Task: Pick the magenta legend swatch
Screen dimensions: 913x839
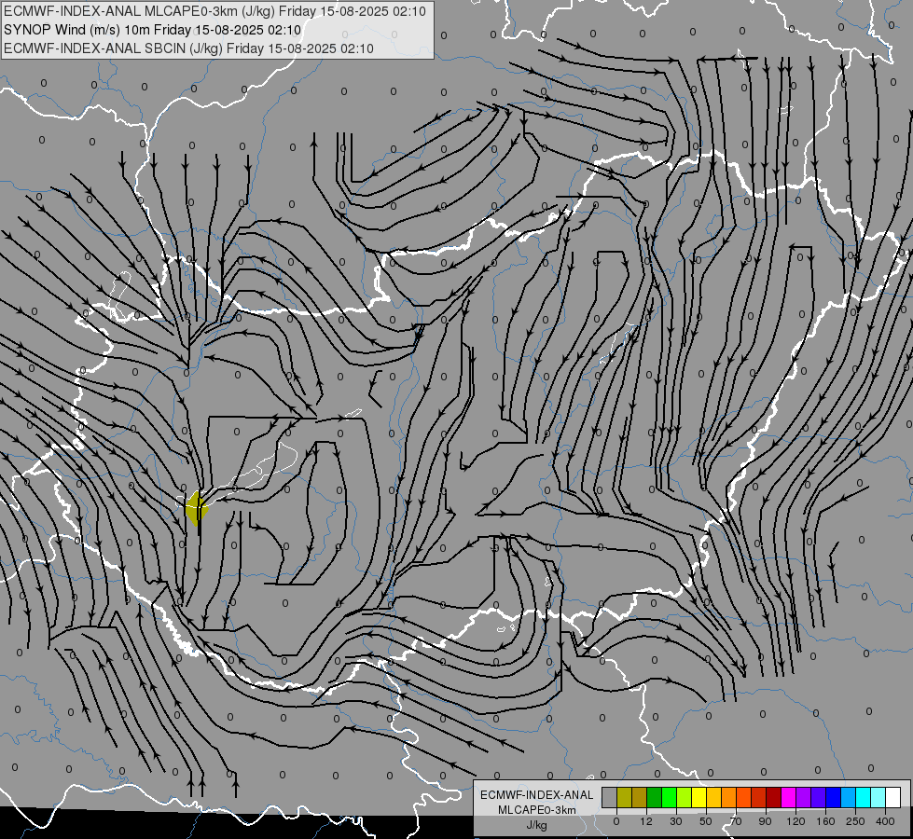Action: pyautogui.click(x=788, y=798)
